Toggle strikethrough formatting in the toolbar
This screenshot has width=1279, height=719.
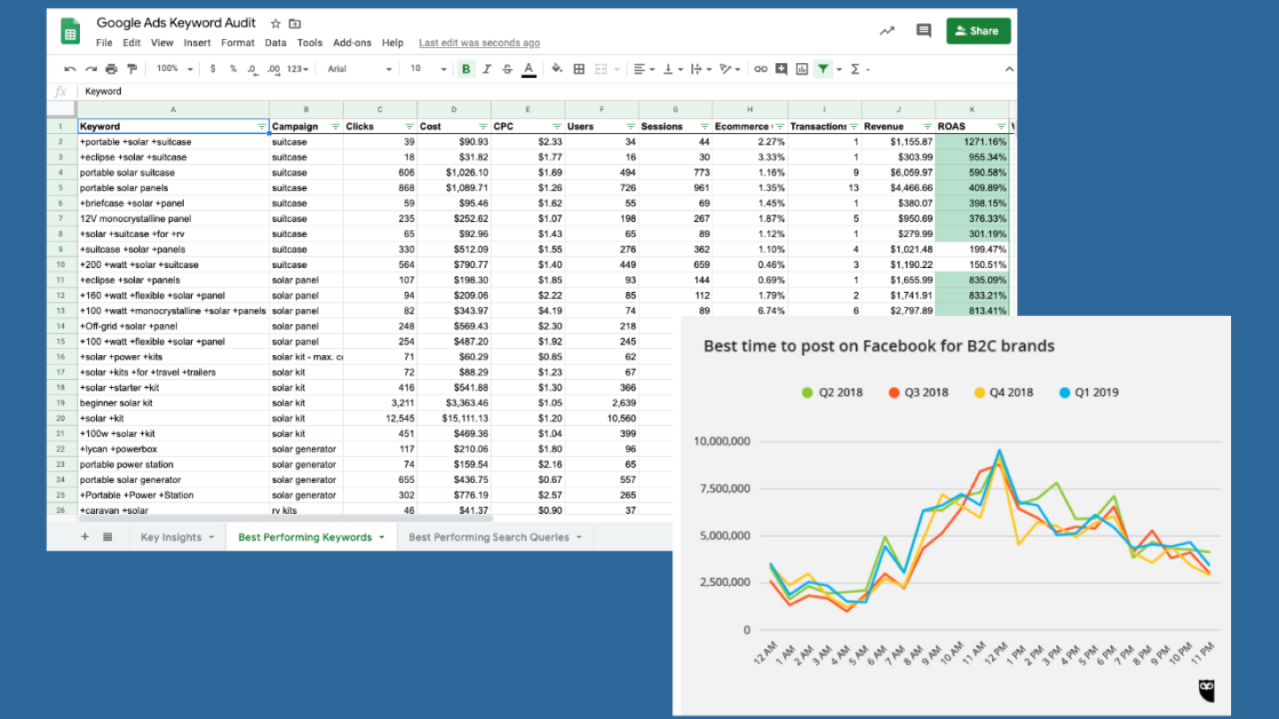(507, 69)
